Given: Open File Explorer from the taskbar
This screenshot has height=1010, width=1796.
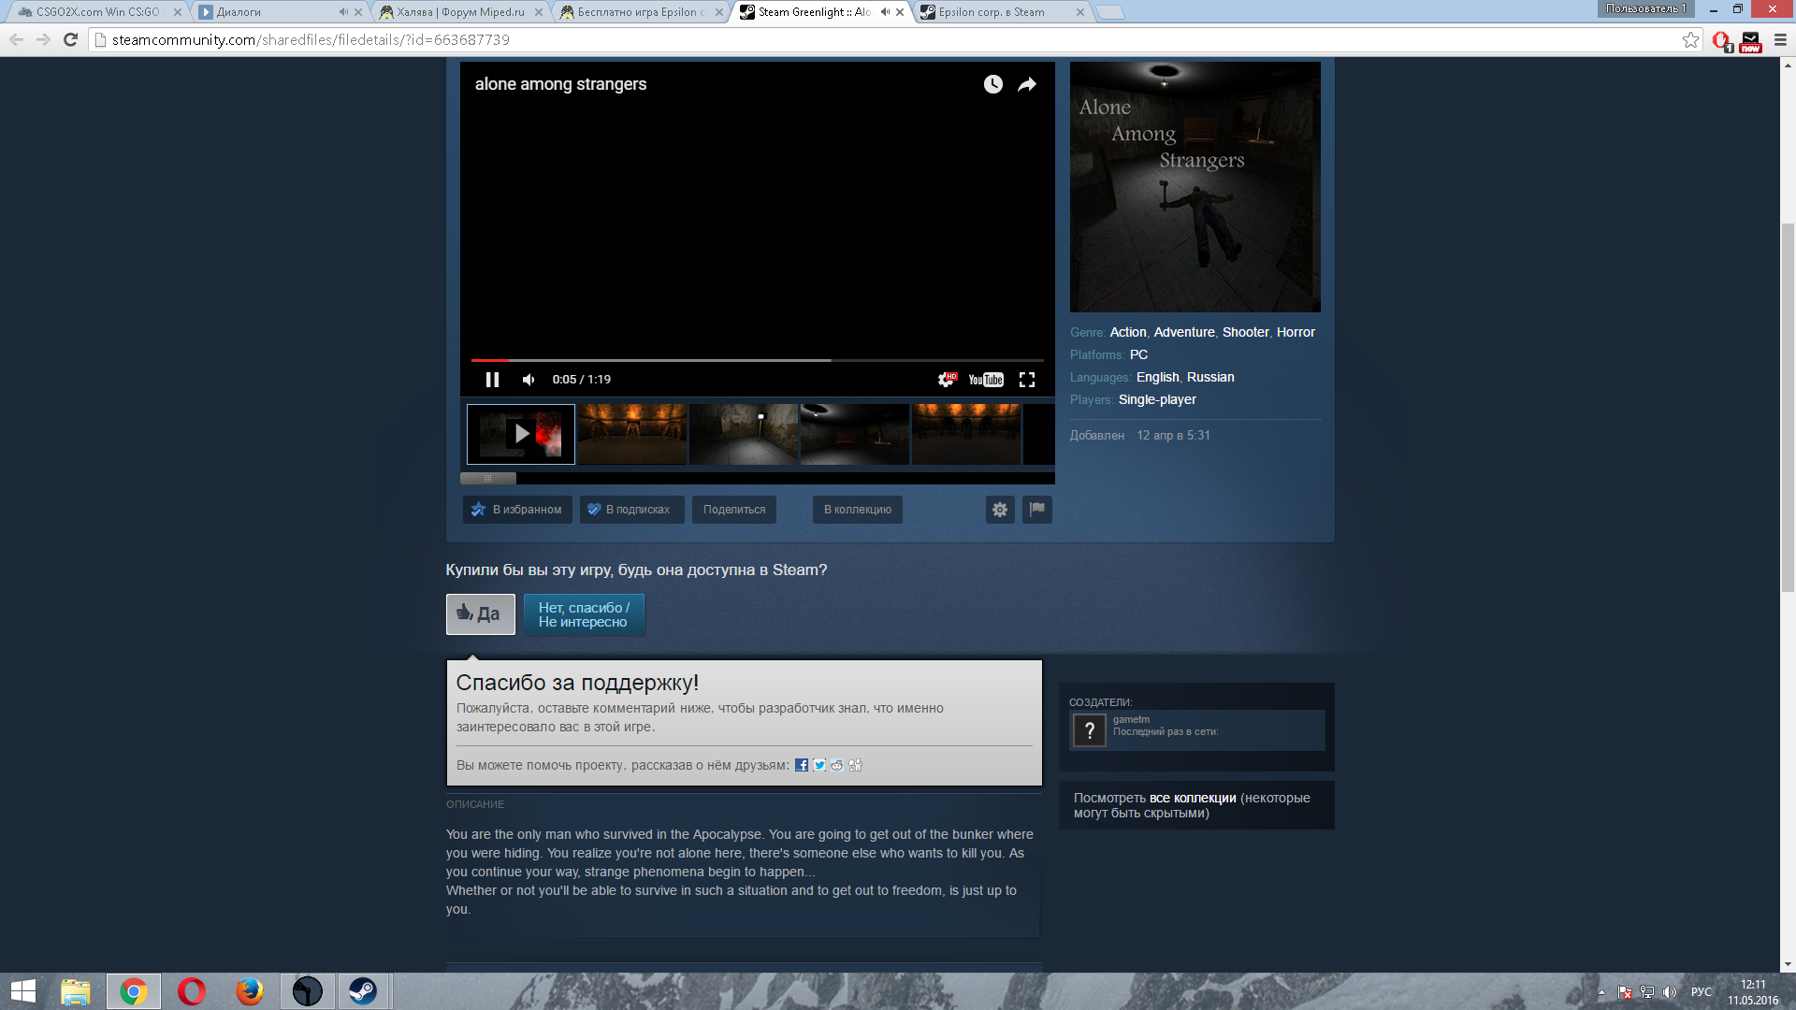Looking at the screenshot, I should click(76, 991).
